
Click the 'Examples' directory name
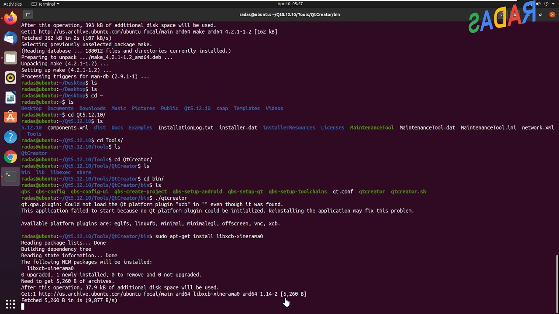point(140,127)
